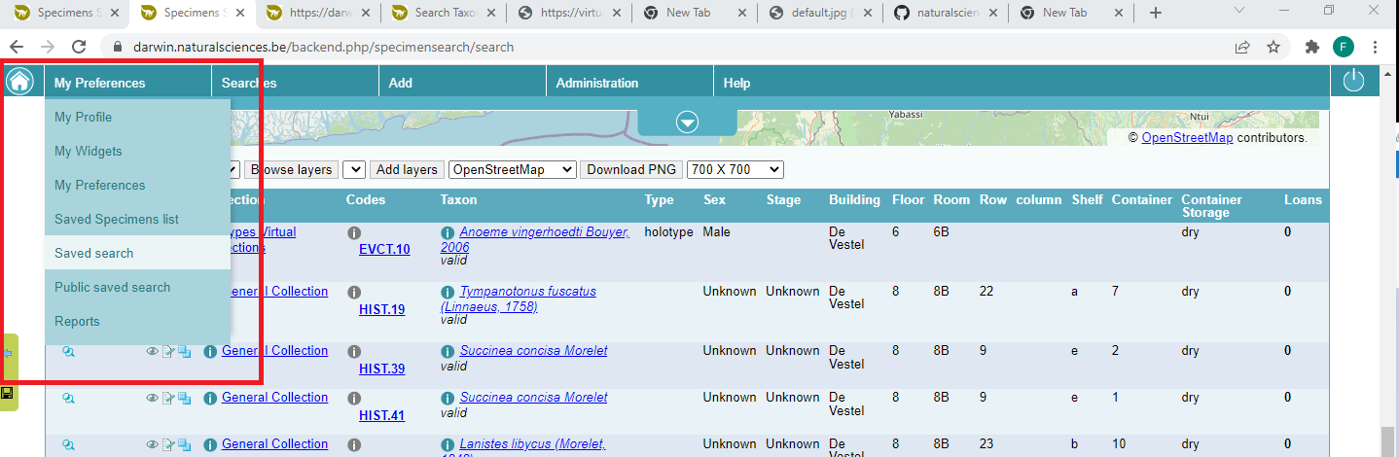
Task: Click the reload button in the browser toolbar
Action: pyautogui.click(x=79, y=47)
